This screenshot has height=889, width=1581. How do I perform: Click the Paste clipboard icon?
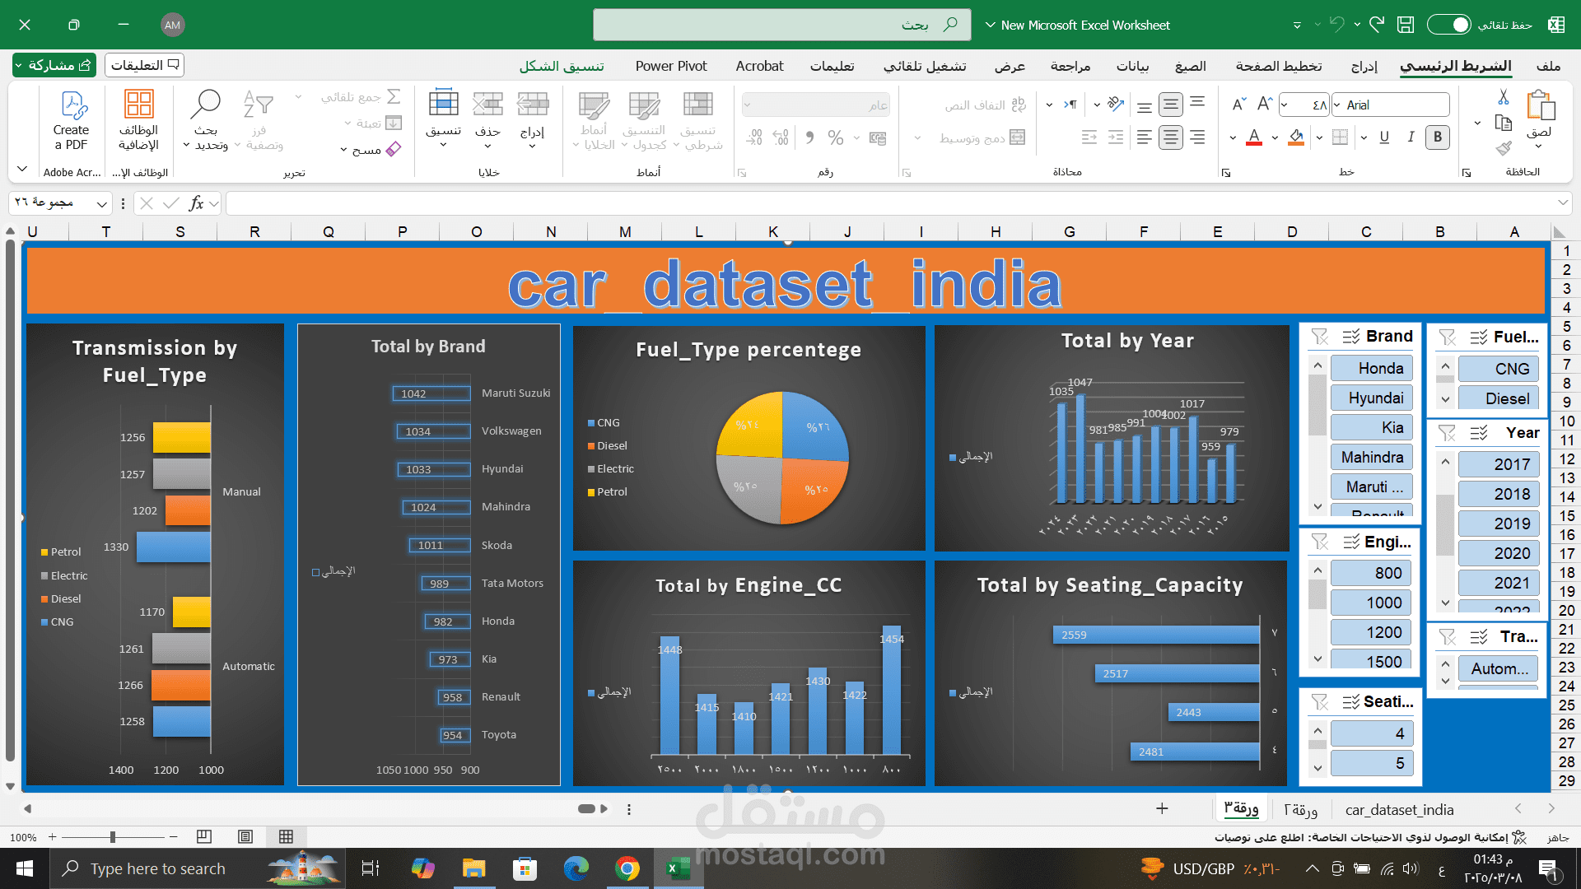point(1540,105)
